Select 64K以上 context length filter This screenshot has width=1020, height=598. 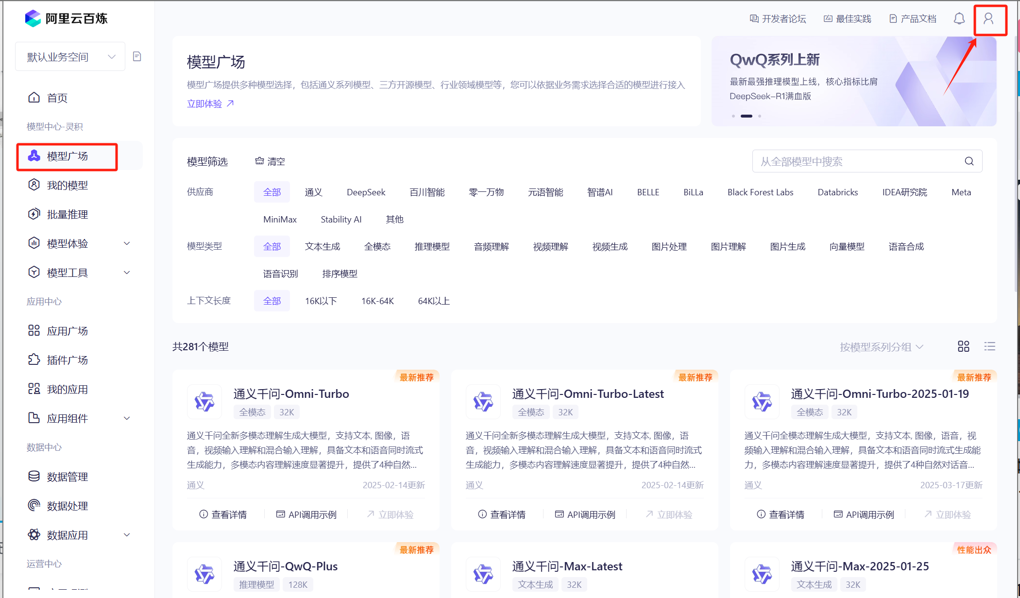(x=433, y=301)
